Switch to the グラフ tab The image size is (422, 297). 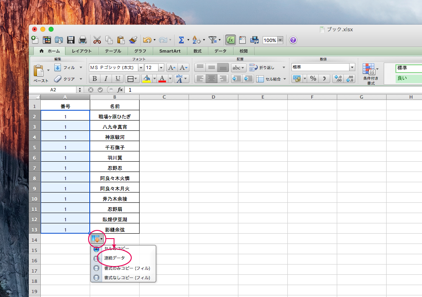pos(140,51)
